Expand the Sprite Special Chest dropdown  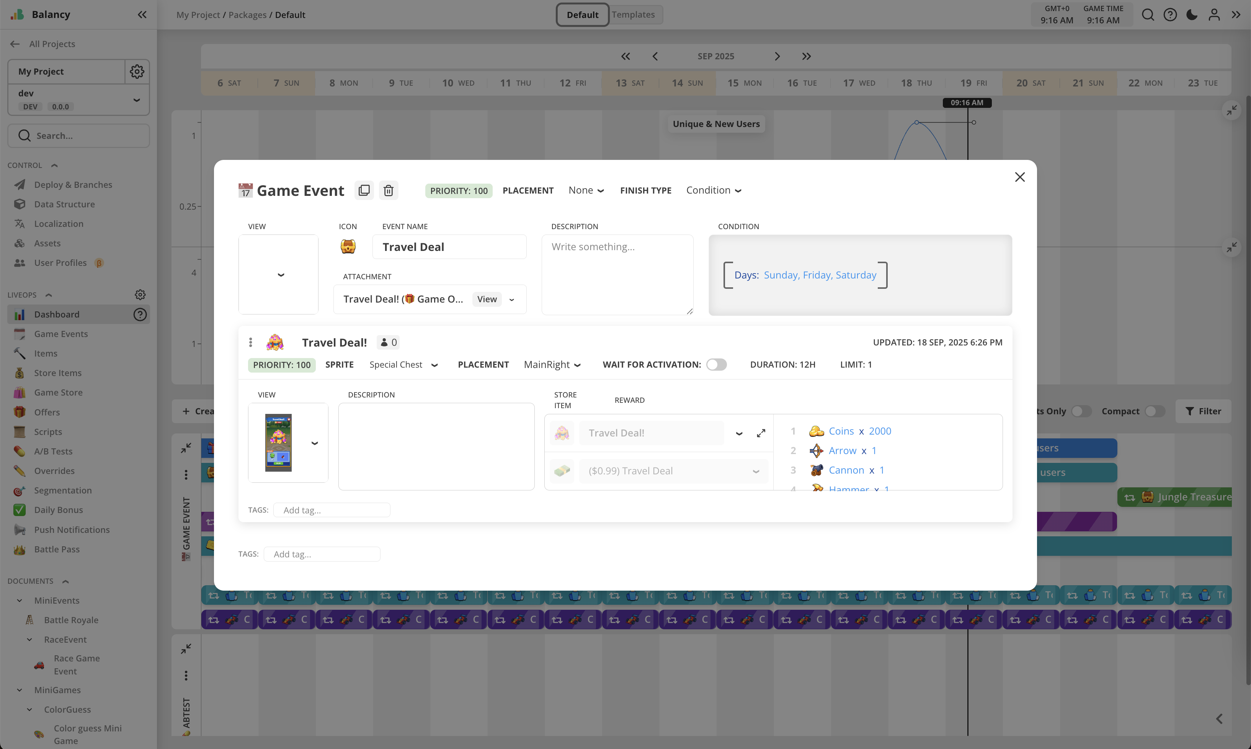403,365
